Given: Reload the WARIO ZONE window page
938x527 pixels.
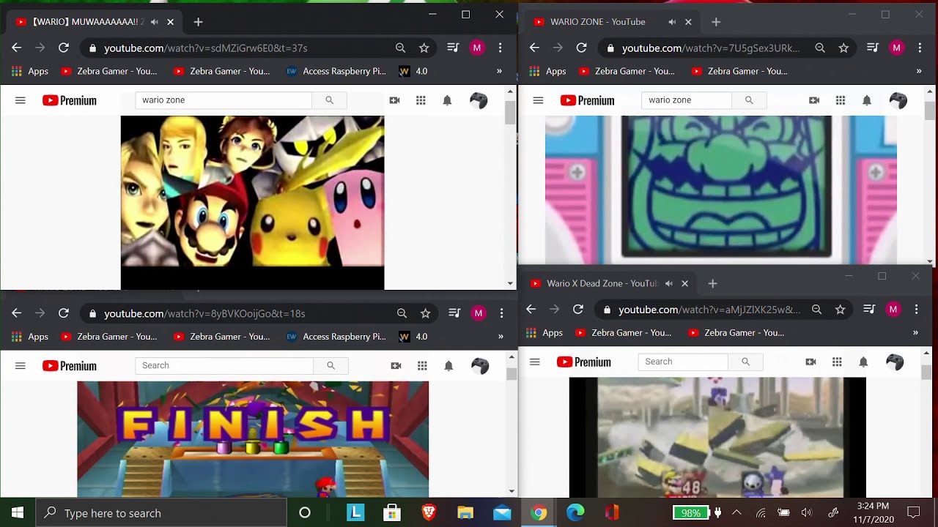Looking at the screenshot, I should tap(581, 48).
